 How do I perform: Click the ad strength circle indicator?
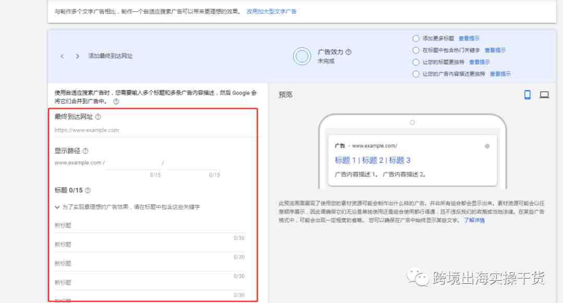302,56
